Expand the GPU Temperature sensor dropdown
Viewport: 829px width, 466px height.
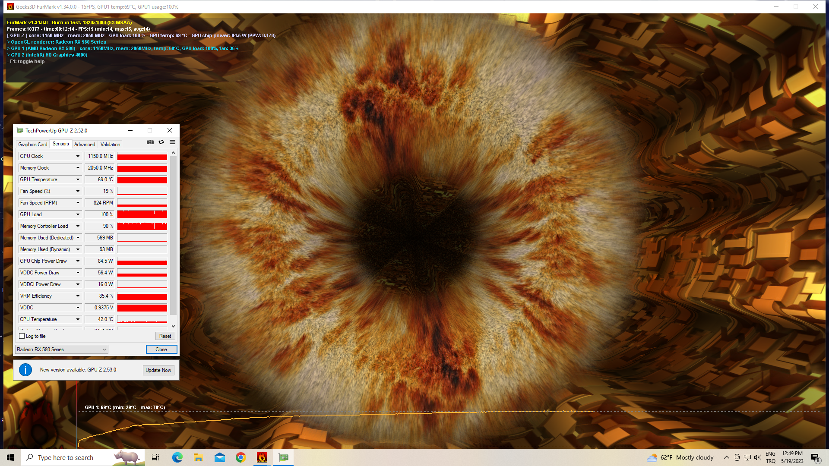pos(78,179)
